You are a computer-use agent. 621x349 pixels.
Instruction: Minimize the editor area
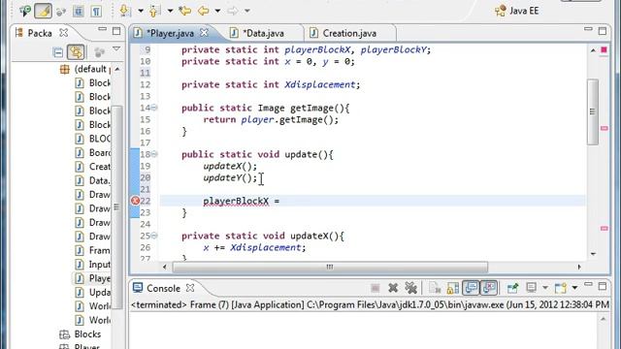(588, 29)
